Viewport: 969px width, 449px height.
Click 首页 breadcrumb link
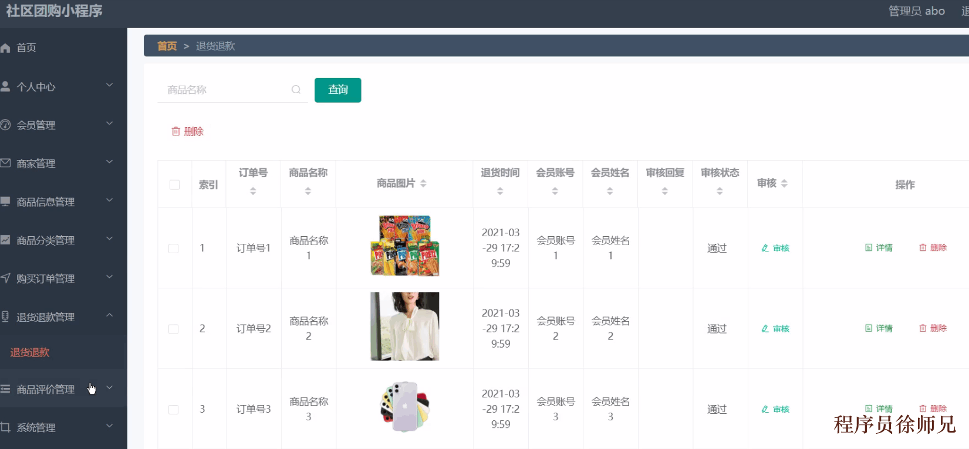(x=167, y=46)
